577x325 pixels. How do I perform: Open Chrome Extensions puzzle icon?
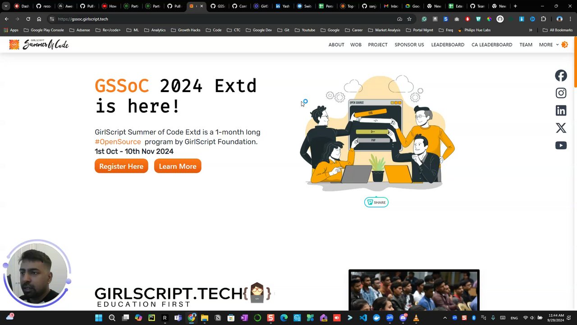543,19
